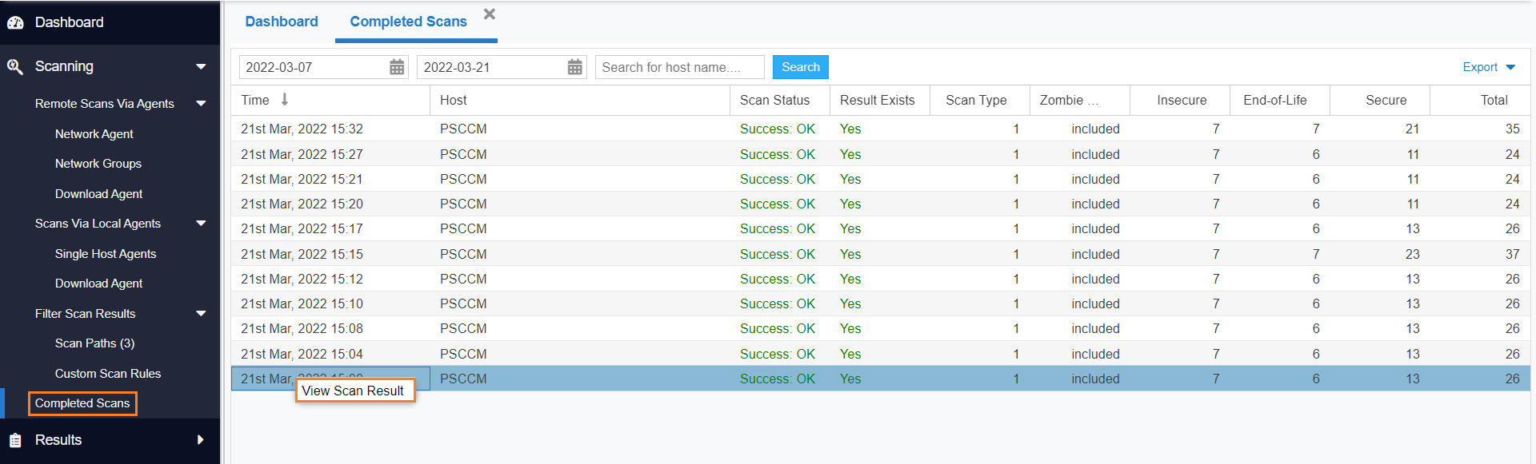Toggle Time column sort arrow
Screen dimensions: 1536x464
tap(284, 100)
